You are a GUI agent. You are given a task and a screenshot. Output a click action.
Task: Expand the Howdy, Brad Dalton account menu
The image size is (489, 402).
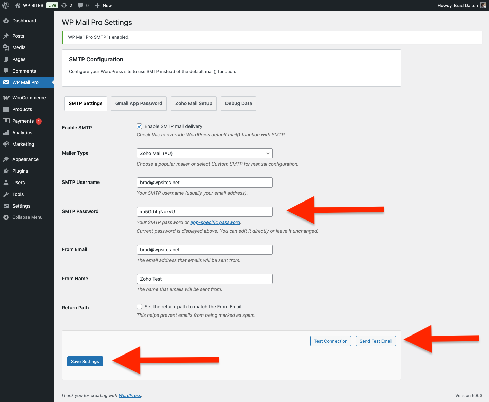click(457, 5)
